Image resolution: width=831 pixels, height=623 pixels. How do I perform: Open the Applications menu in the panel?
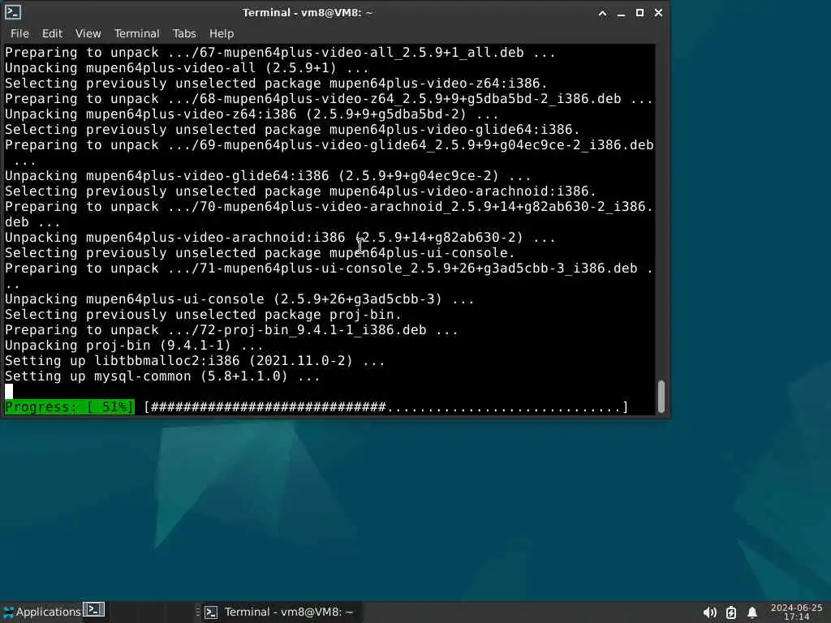pyautogui.click(x=42, y=612)
